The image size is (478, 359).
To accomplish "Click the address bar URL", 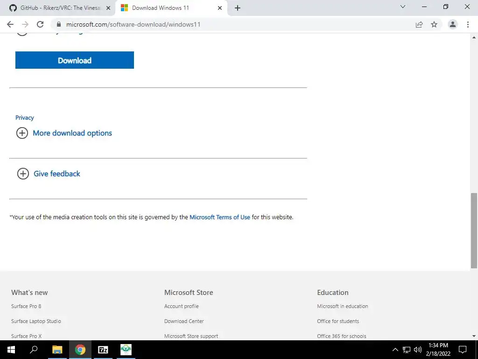I will (133, 24).
